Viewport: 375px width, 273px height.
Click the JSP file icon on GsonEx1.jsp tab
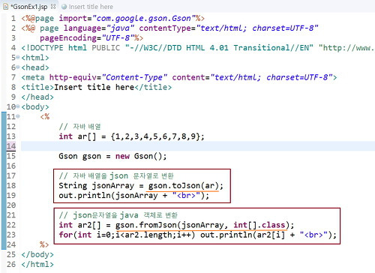click(5, 7)
